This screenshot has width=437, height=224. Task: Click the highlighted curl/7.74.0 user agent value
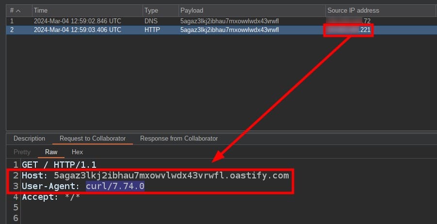pyautogui.click(x=115, y=186)
